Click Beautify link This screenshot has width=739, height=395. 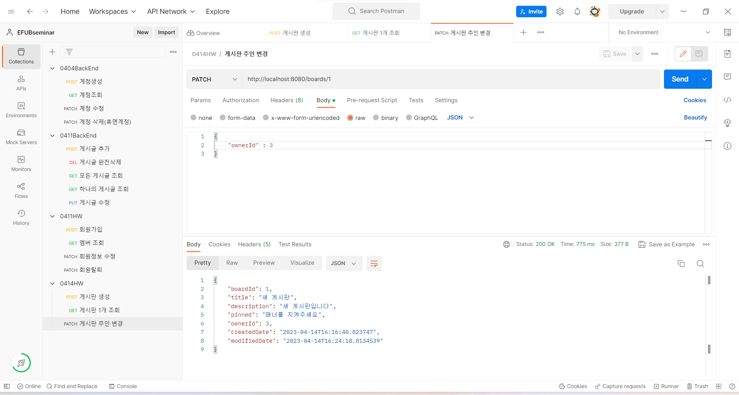(695, 118)
